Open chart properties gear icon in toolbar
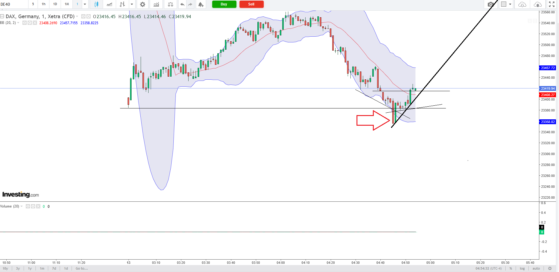The height and width of the screenshot is (272, 559). 142,4
